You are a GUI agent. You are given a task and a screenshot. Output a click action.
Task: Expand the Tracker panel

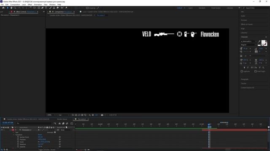(243, 83)
